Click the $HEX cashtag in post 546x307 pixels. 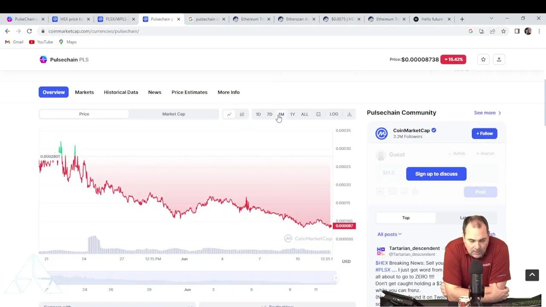pyautogui.click(x=382, y=263)
